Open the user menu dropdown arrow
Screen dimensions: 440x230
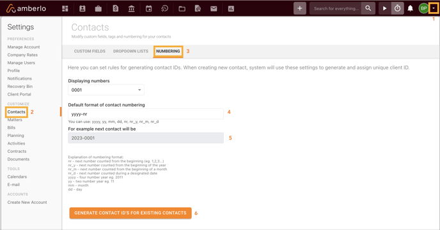(434, 8)
